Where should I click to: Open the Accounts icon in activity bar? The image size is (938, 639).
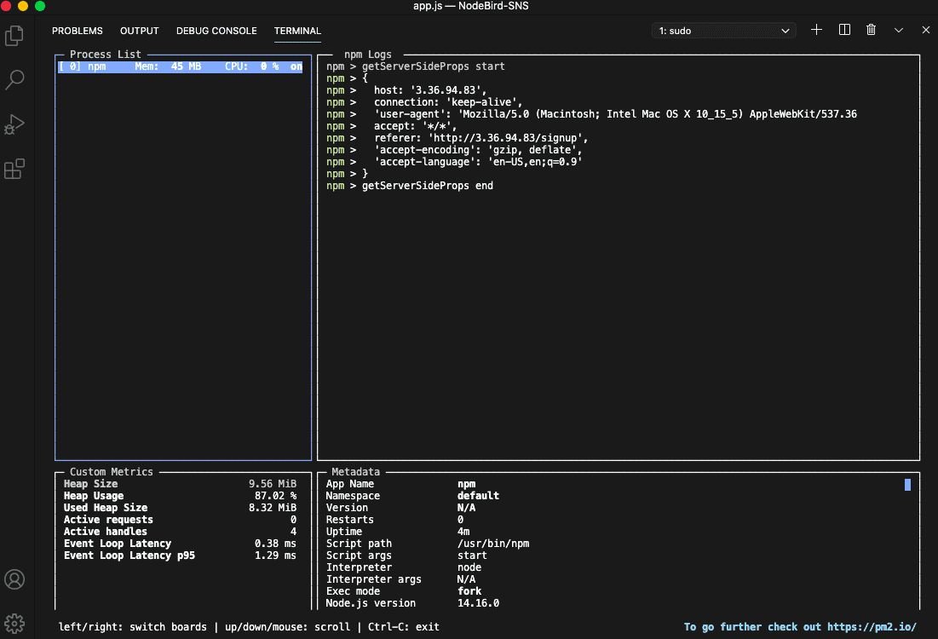tap(14, 579)
